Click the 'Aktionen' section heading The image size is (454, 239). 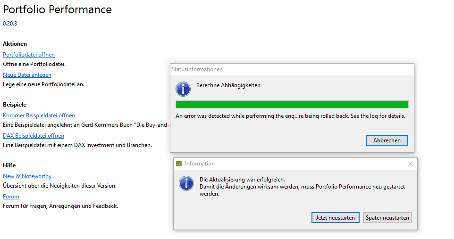pyautogui.click(x=15, y=44)
